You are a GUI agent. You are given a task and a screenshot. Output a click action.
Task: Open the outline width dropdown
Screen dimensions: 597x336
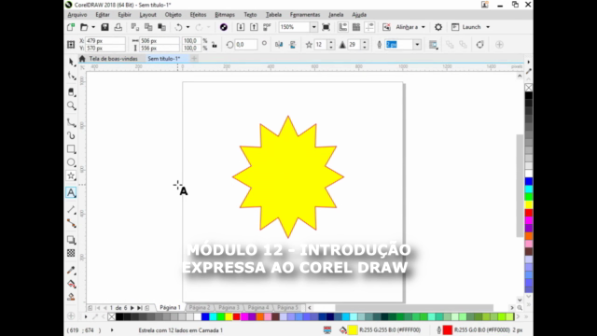pyautogui.click(x=417, y=45)
